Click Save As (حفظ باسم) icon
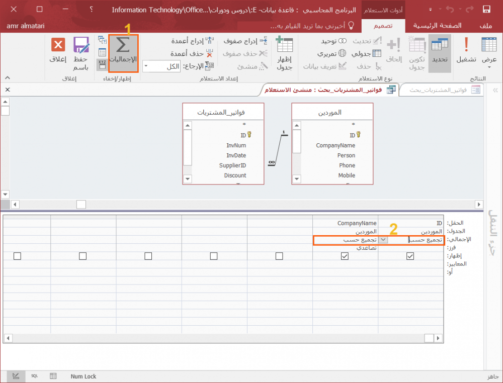 81,53
